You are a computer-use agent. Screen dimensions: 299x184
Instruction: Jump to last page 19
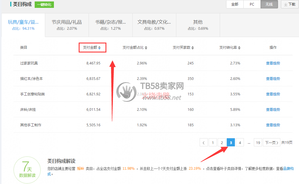(258, 143)
